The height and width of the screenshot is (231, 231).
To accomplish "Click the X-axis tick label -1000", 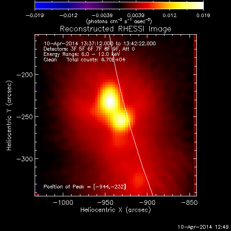I will (x=63, y=202).
